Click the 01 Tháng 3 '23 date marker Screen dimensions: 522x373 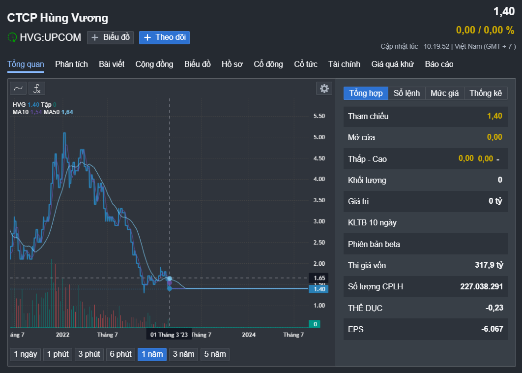coord(169,335)
